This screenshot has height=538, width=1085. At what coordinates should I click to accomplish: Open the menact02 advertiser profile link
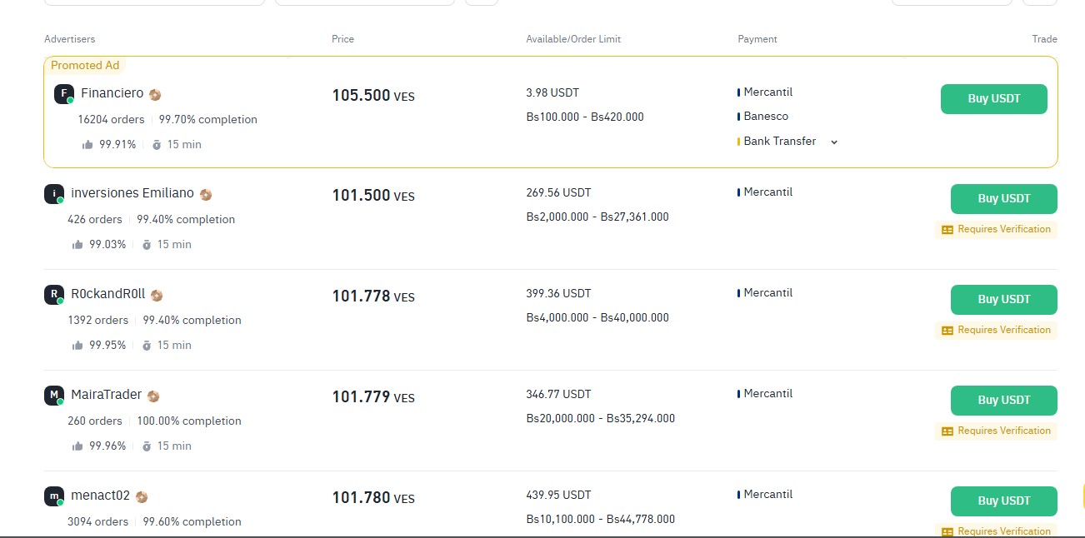click(x=101, y=496)
